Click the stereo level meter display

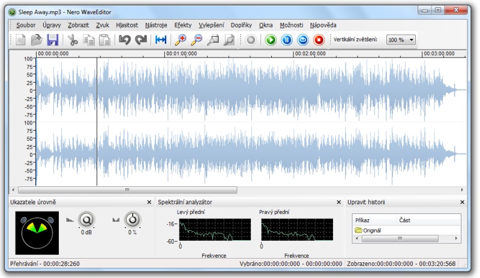37,233
